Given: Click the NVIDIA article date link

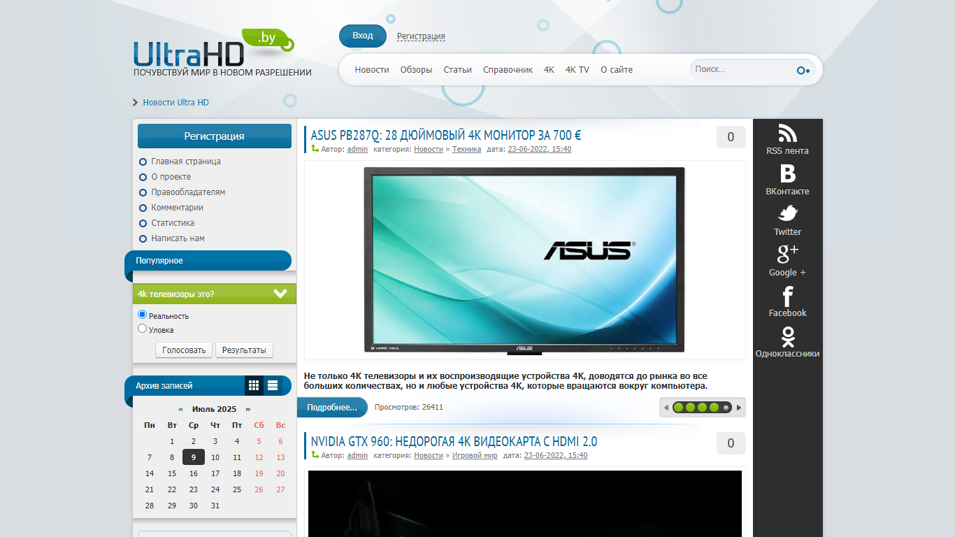Looking at the screenshot, I should (556, 455).
